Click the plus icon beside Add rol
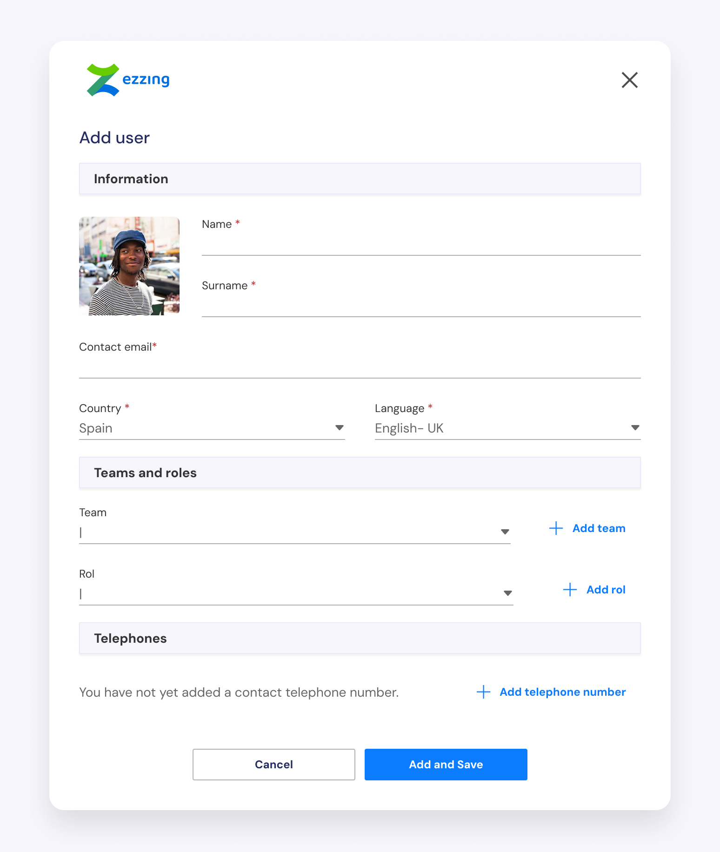Viewport: 720px width, 852px height. 570,590
